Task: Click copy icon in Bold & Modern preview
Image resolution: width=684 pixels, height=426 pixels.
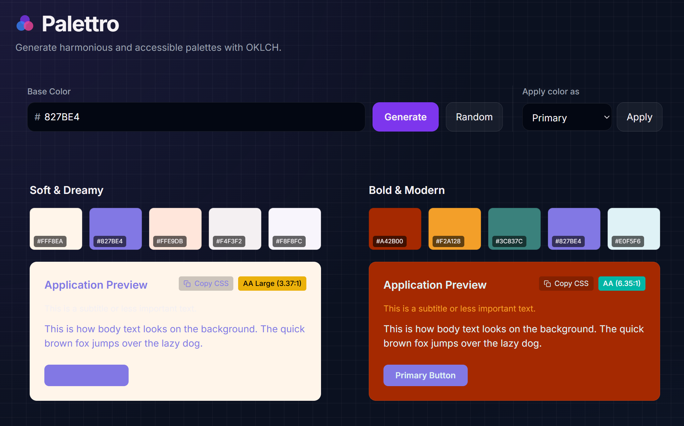Action: click(x=547, y=284)
